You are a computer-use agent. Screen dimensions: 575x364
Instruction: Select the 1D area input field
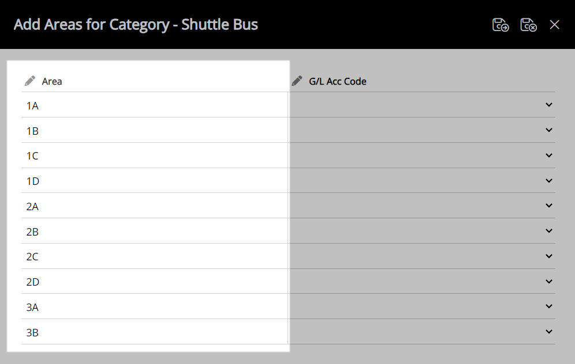pyautogui.click(x=154, y=181)
